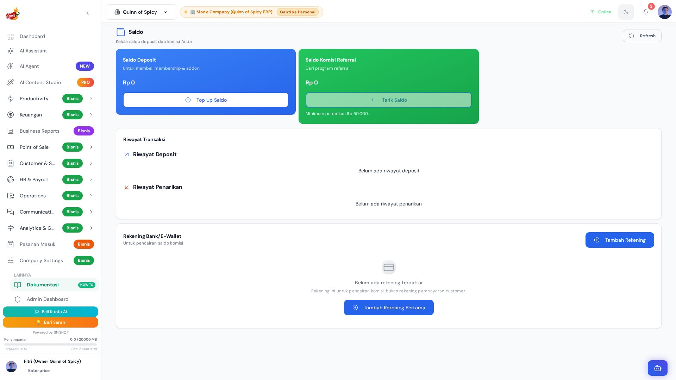Open the user avatar menu at top right

pos(664,12)
